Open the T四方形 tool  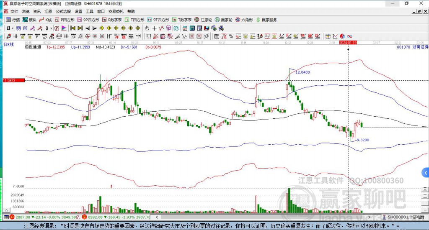pyautogui.click(x=134, y=20)
